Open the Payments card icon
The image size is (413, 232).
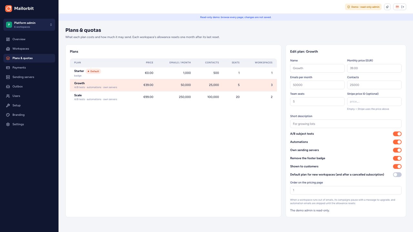8,68
